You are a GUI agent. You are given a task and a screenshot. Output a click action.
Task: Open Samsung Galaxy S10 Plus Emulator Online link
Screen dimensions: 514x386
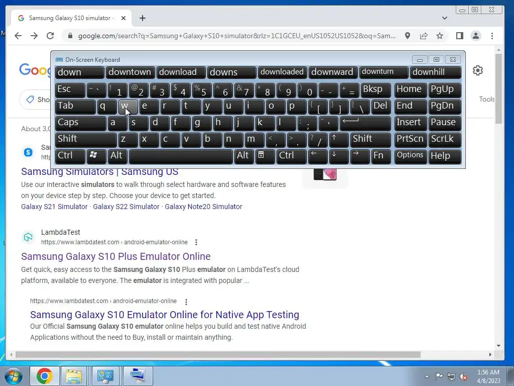[x=116, y=256]
